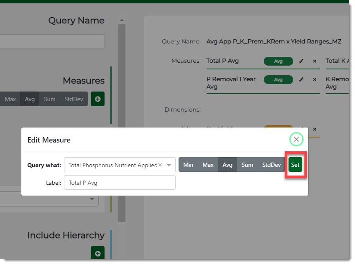Close the Edit Measure dialog
The image size is (355, 265).
tap(296, 139)
